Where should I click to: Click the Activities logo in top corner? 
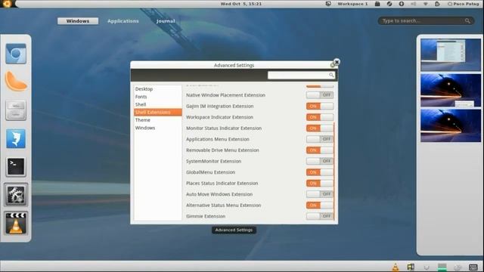pyautogui.click(x=7, y=4)
